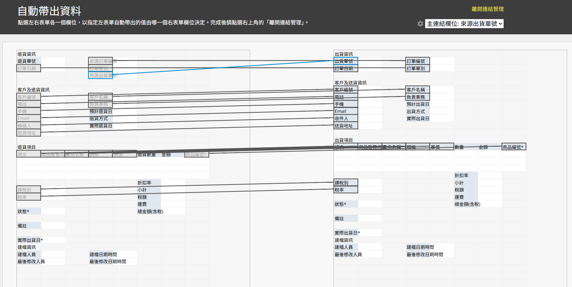Click the 聯絡人 field

[28, 126]
